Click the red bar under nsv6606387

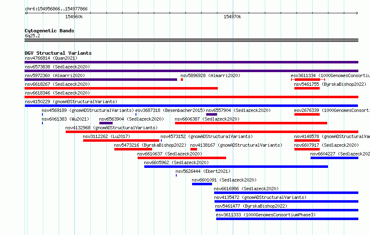(x=251, y=123)
